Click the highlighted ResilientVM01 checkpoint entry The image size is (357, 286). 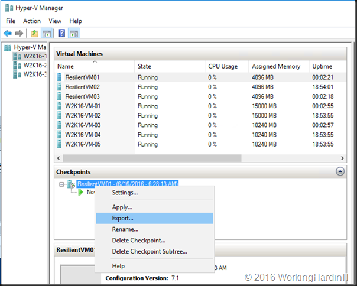click(128, 184)
